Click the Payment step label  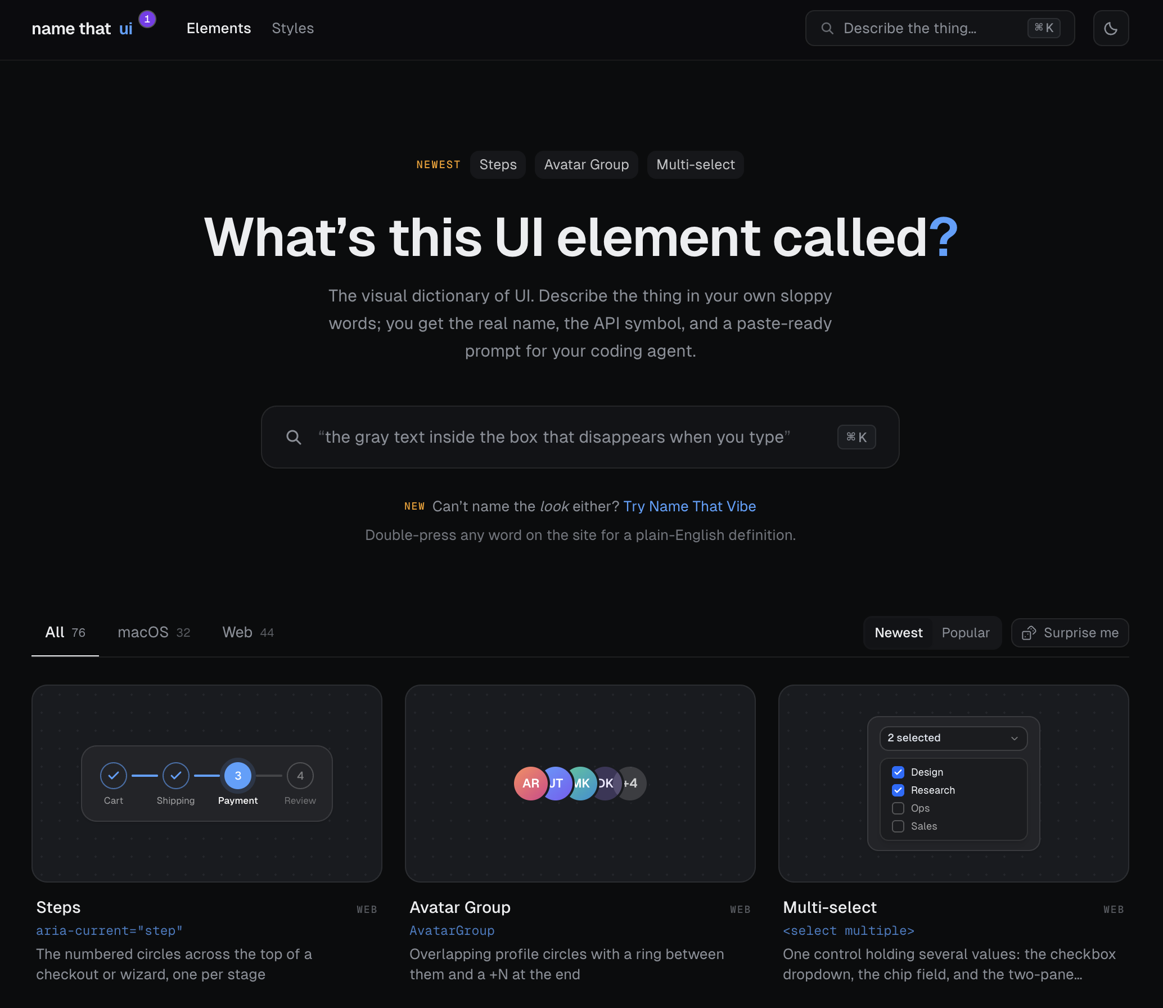(238, 800)
